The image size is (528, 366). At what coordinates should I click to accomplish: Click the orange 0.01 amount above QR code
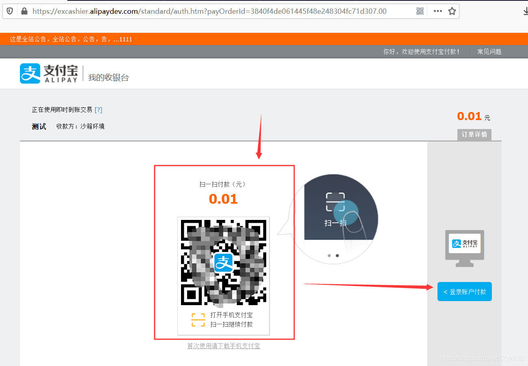tap(224, 199)
